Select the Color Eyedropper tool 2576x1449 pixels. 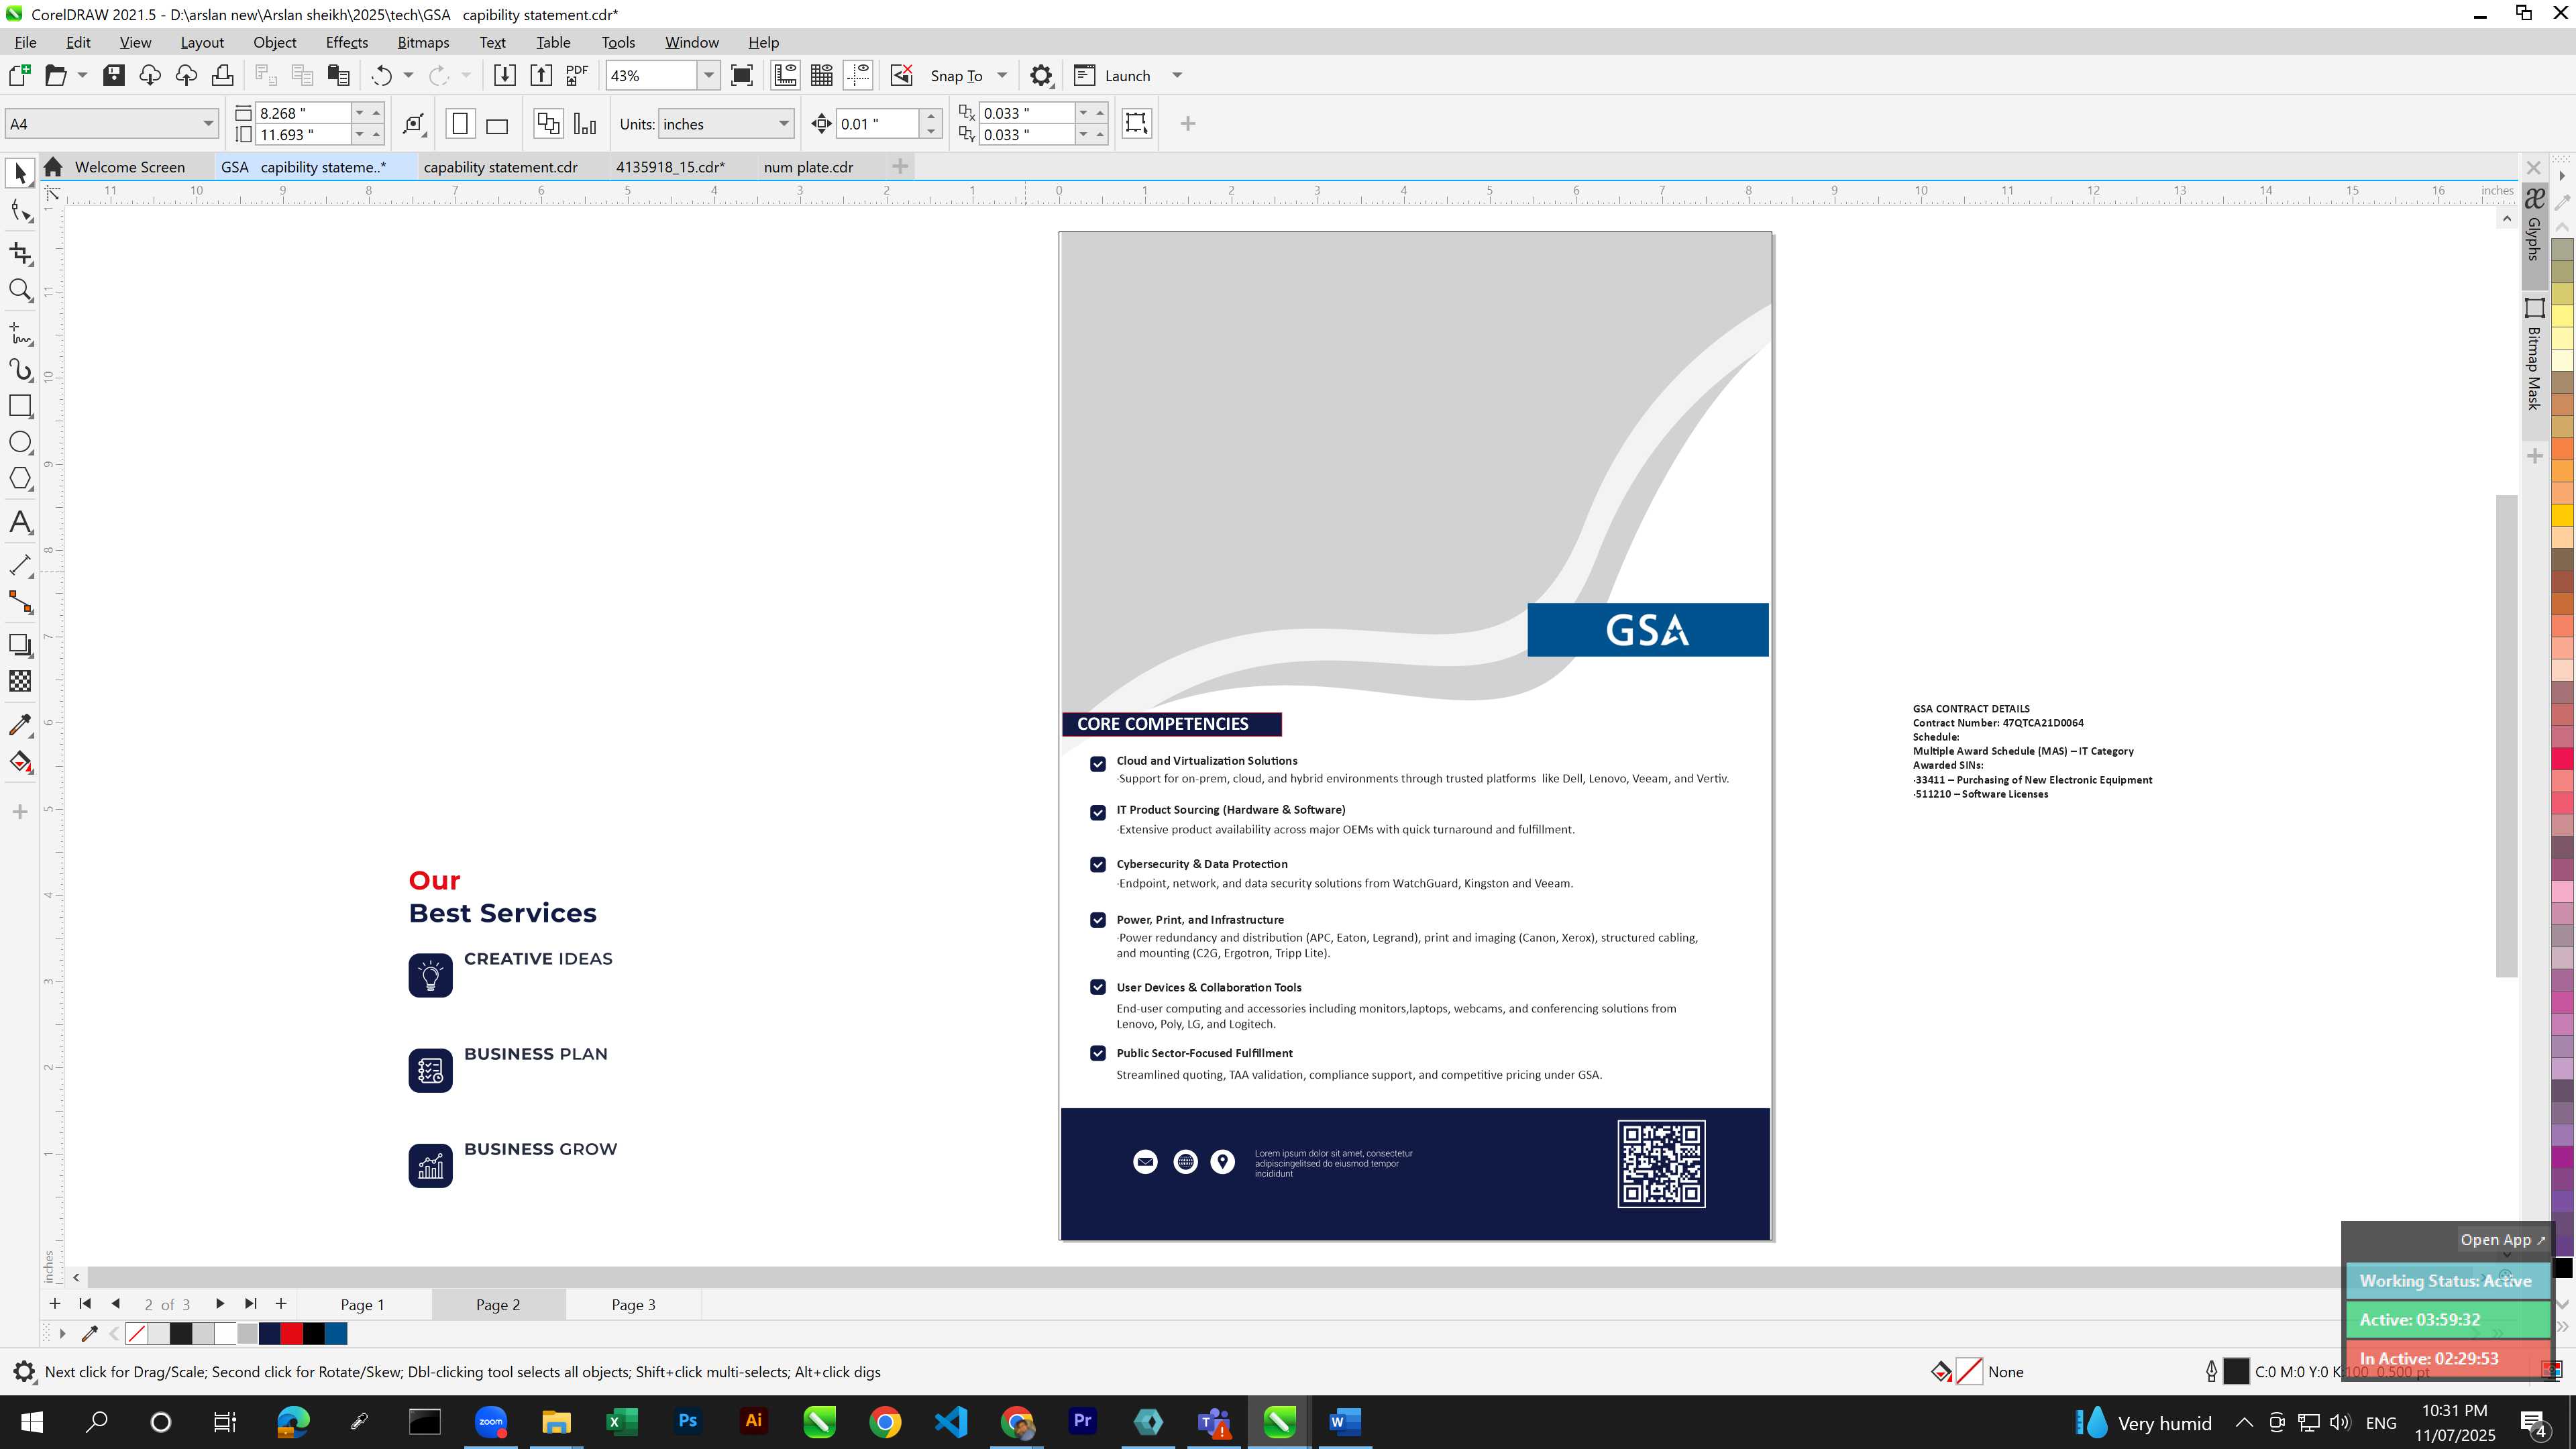click(20, 725)
